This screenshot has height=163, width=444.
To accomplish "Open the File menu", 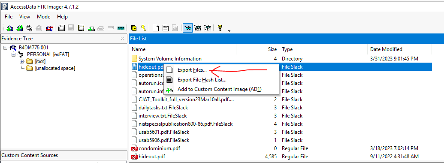I will 9,17.
